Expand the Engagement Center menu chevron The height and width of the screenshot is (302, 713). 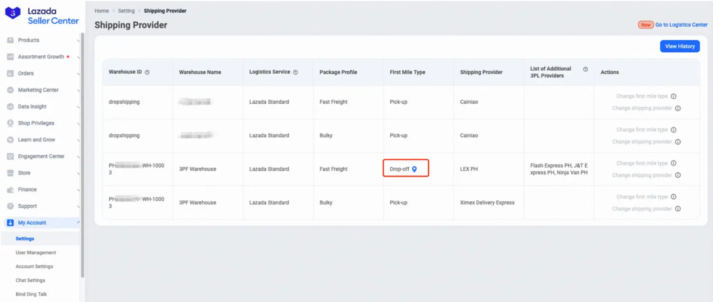(78, 157)
